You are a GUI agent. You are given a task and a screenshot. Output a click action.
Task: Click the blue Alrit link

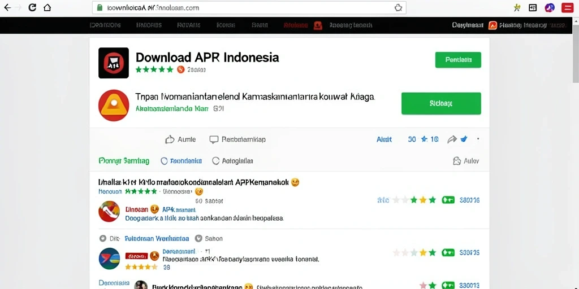(x=384, y=139)
